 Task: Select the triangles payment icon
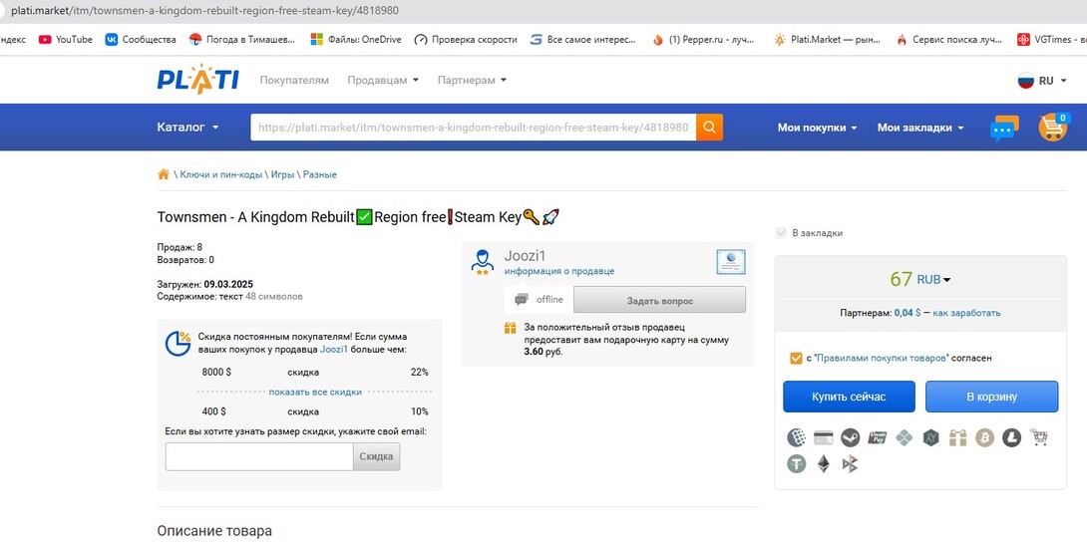851,463
